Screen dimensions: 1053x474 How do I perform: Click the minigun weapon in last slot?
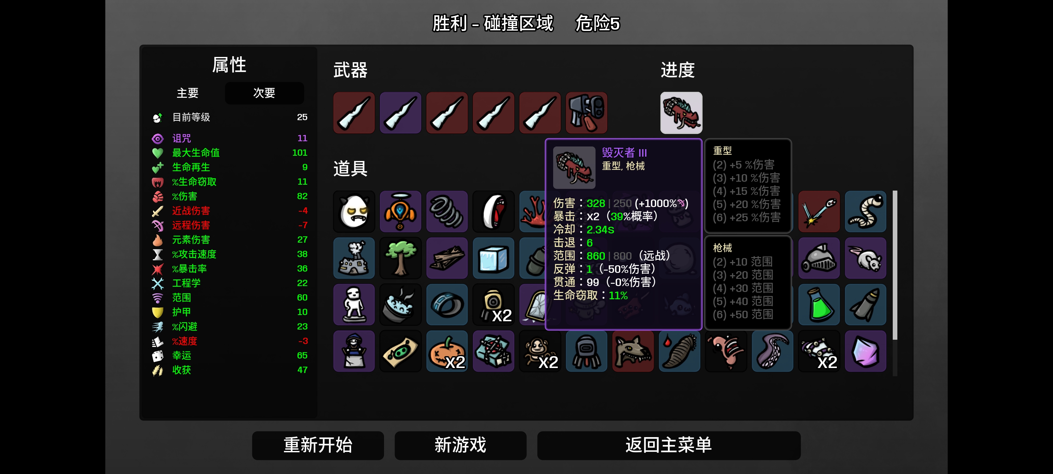pos(586,113)
